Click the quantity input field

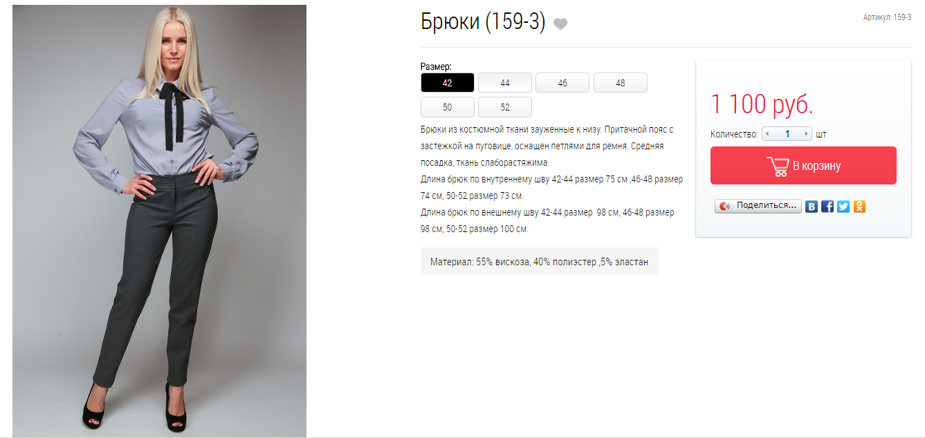787,134
